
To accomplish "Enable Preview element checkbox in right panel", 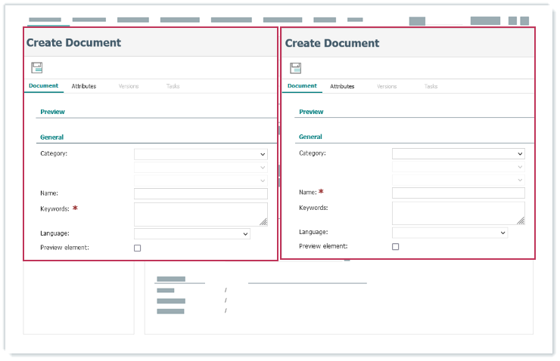I will pos(395,247).
